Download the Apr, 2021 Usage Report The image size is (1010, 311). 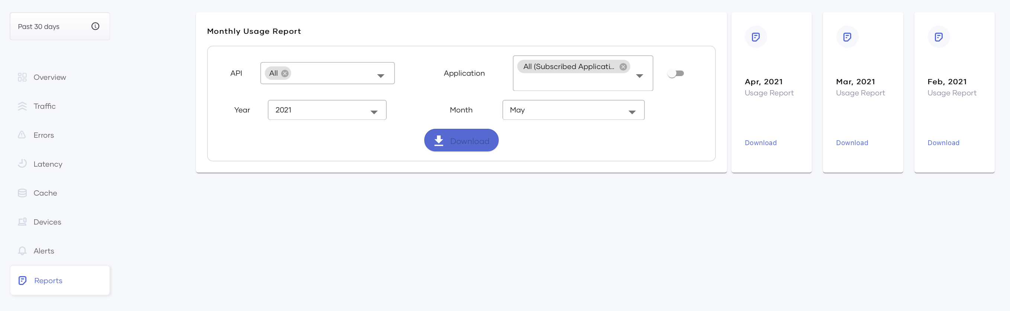click(x=760, y=143)
